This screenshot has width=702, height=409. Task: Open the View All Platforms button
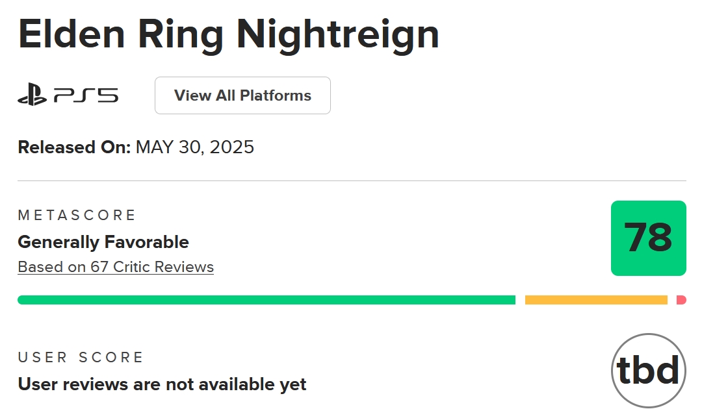pos(242,95)
